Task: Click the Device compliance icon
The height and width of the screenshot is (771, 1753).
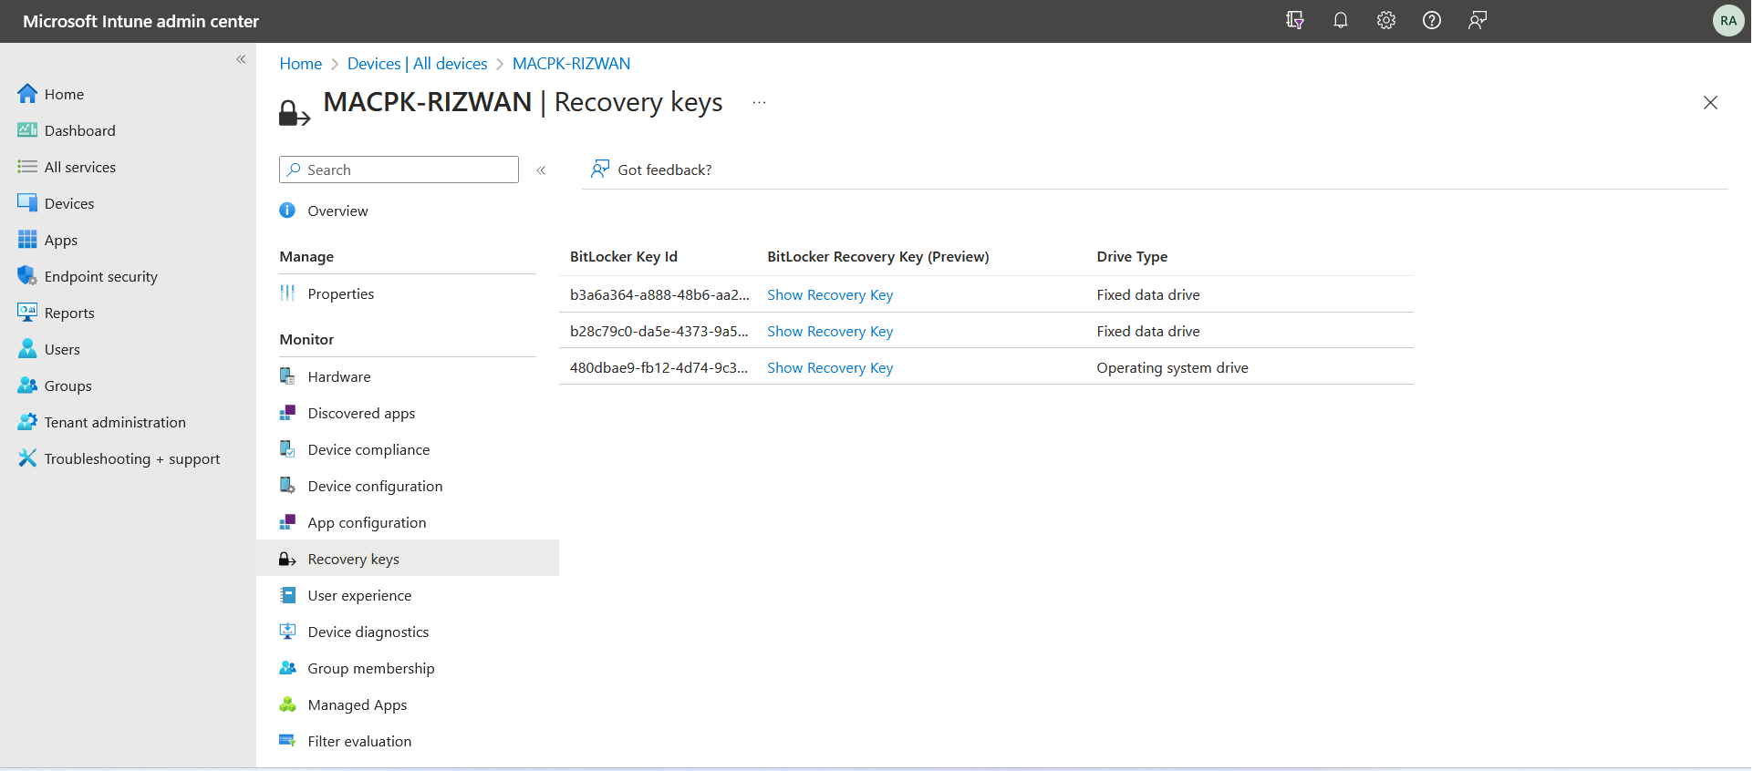Action: pos(287,449)
